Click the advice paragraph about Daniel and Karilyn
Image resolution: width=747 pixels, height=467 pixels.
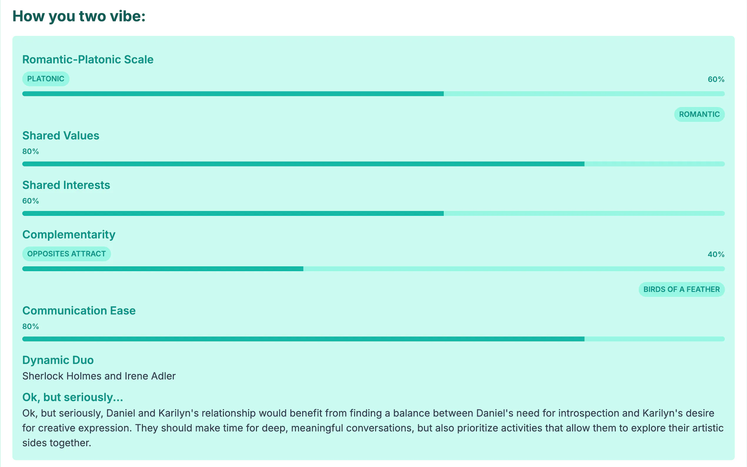[373, 428]
